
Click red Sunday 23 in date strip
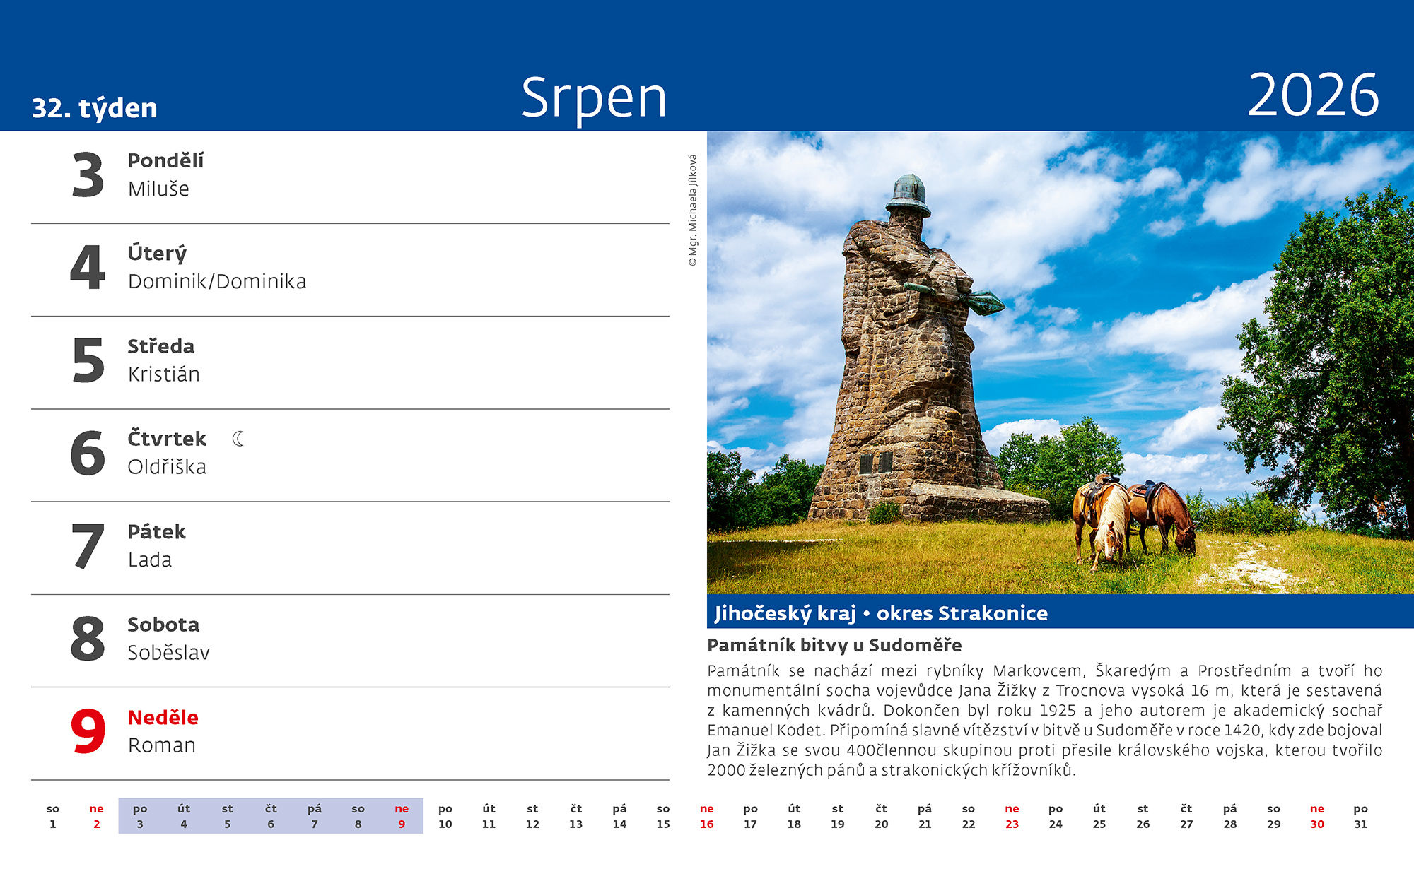1012,817
